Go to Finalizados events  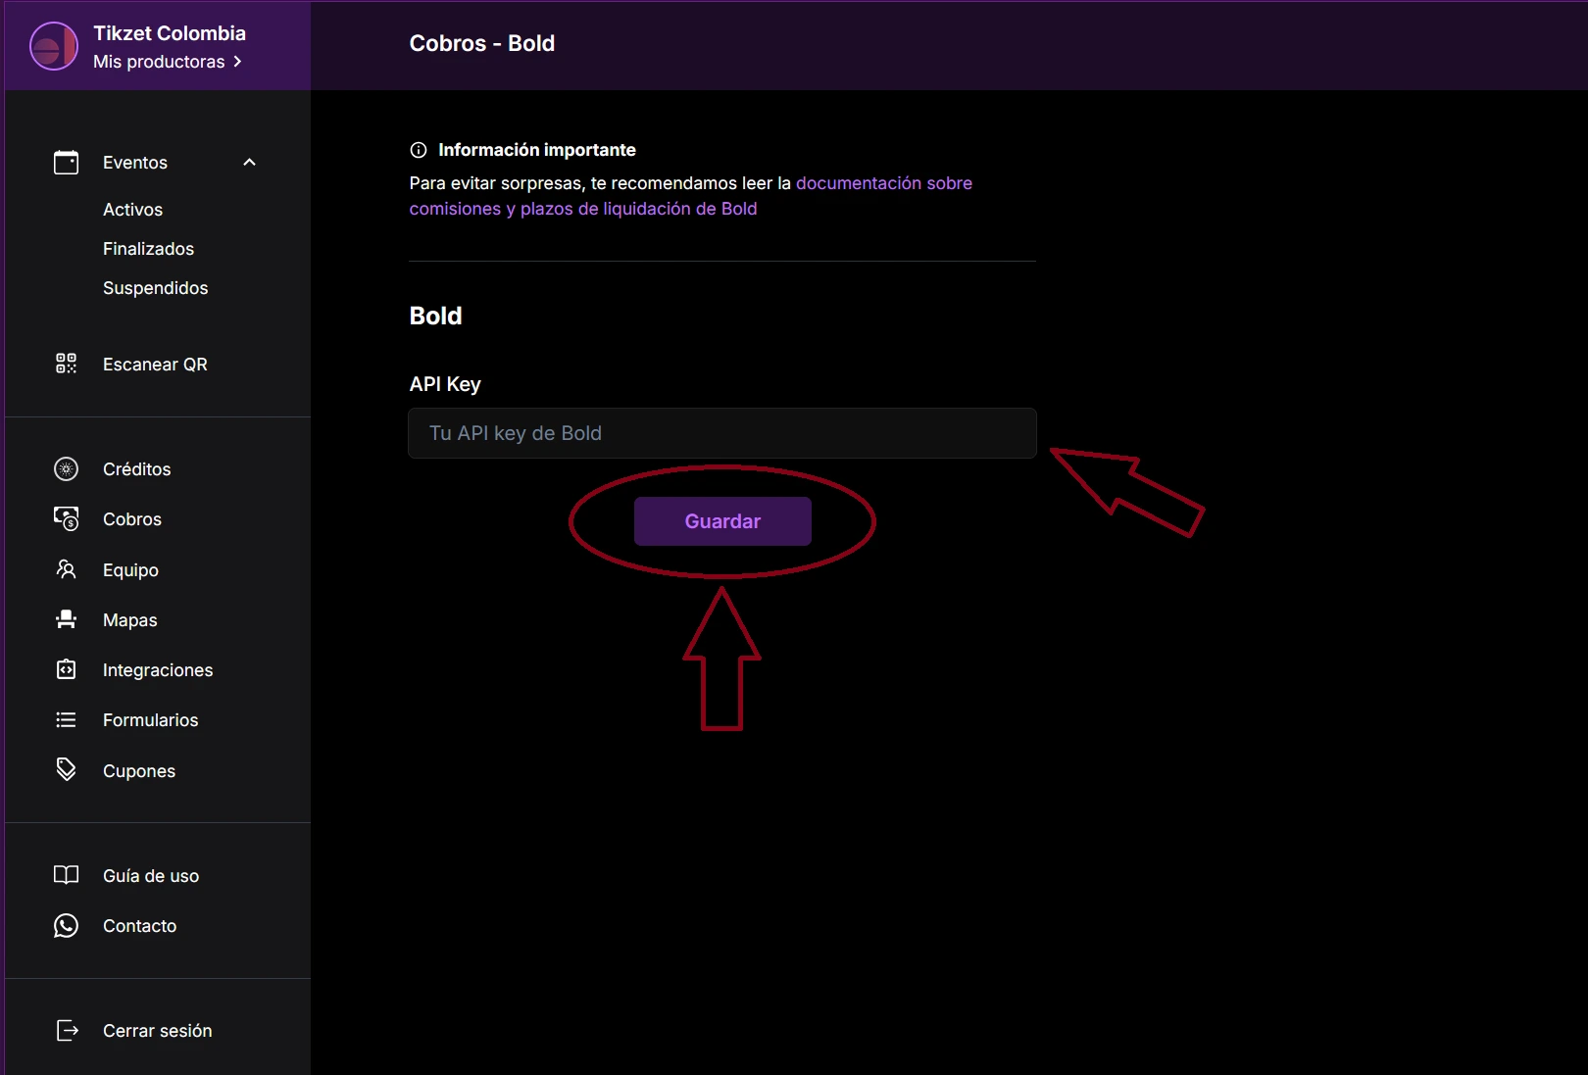(x=148, y=249)
